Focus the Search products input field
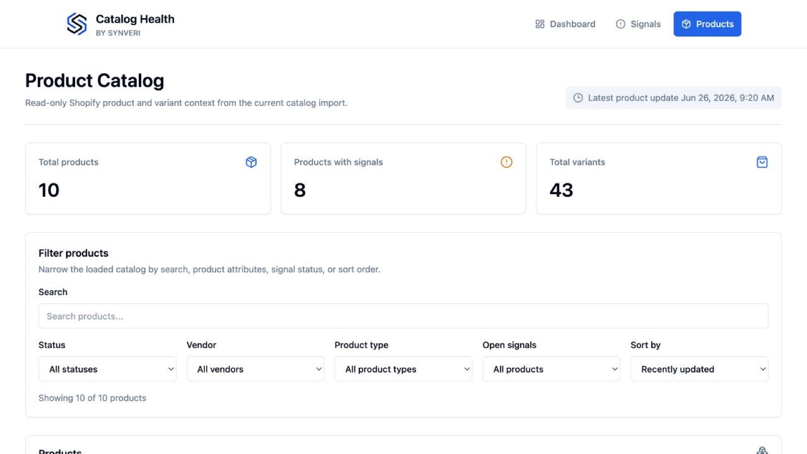Viewport: 807px width, 454px height. pyautogui.click(x=403, y=316)
